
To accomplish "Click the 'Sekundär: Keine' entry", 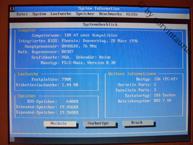I will tap(93, 57).
